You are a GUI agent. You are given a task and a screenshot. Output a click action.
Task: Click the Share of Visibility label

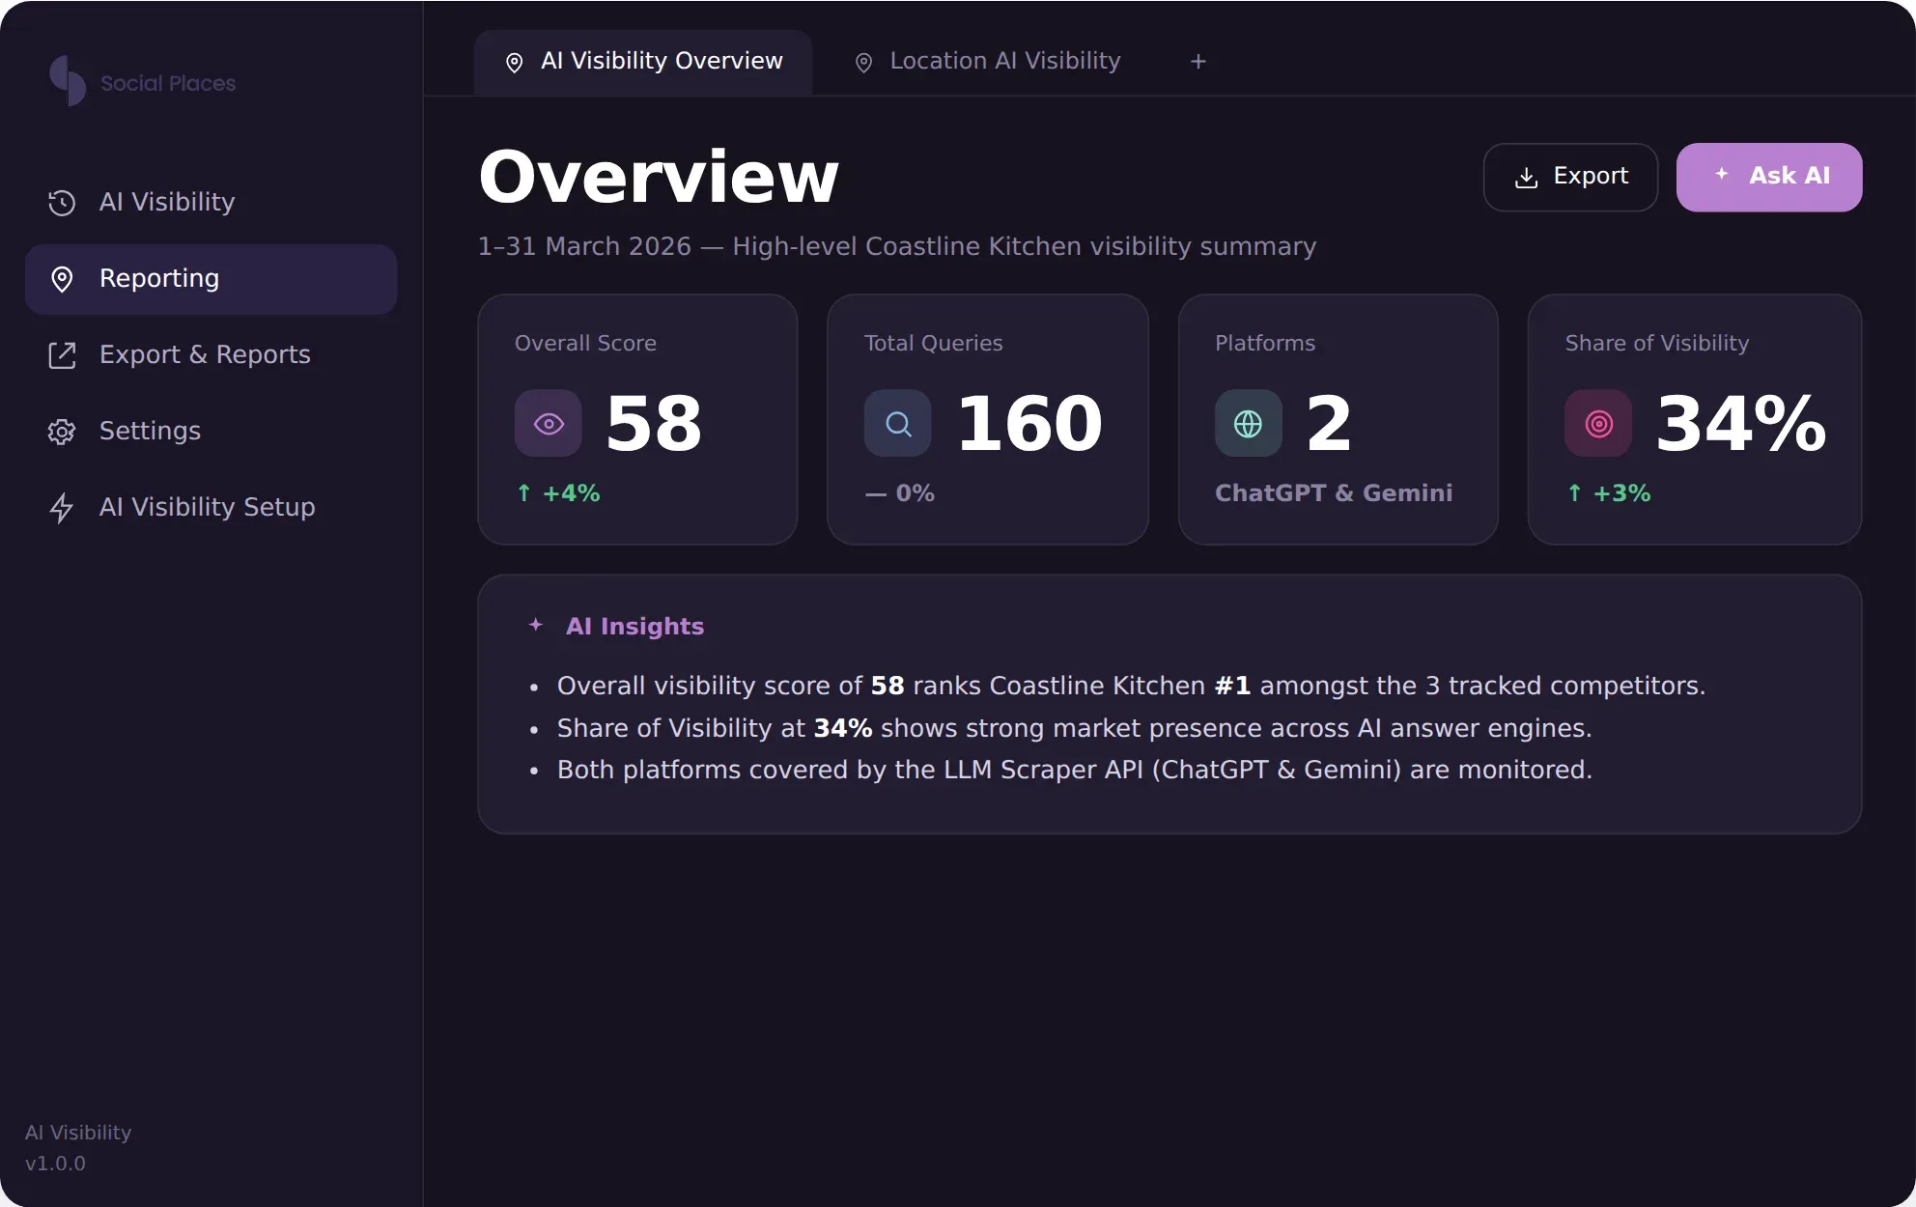pyautogui.click(x=1657, y=343)
